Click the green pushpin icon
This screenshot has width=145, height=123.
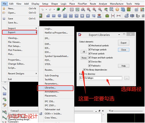pos(64,9)
